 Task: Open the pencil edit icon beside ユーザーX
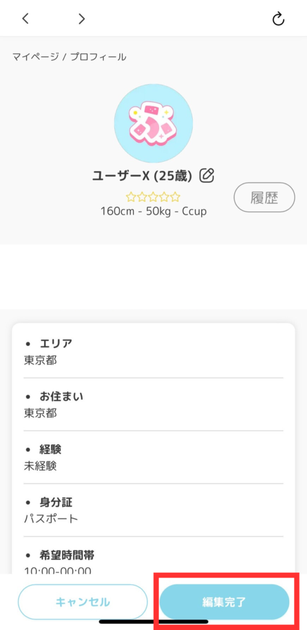pos(207,175)
